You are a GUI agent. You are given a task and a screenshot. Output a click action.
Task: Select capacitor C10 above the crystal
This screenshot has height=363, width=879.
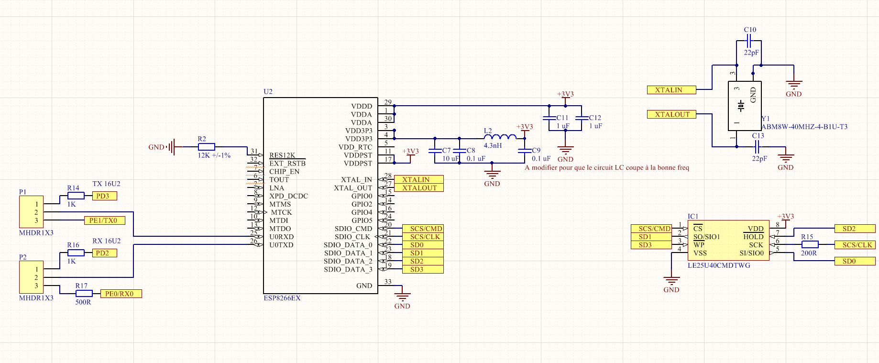click(749, 41)
